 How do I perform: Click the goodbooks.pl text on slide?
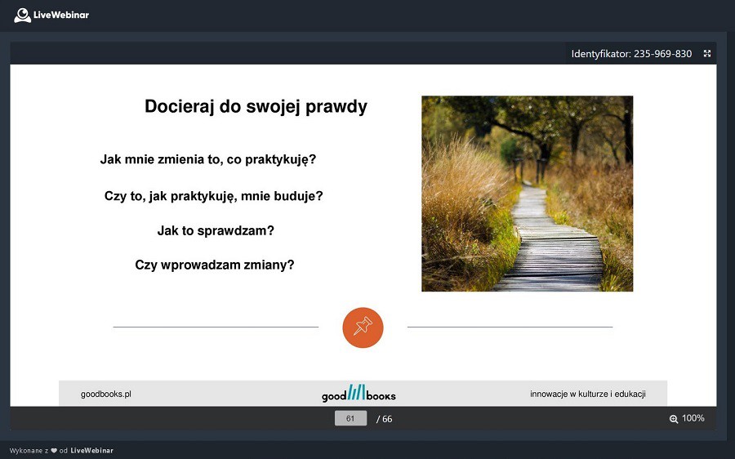point(106,394)
